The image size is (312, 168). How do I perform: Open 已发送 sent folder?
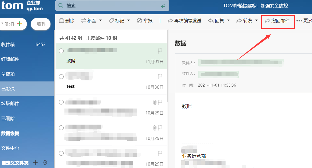click(x=27, y=89)
